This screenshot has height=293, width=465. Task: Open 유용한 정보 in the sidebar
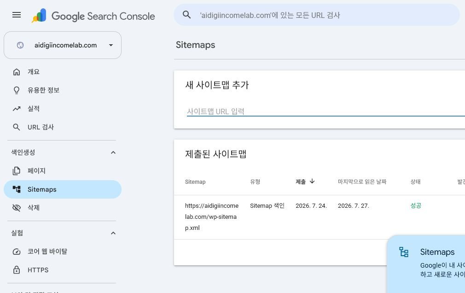tap(63, 90)
